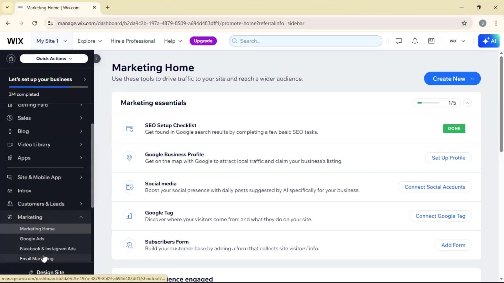Click Hire a Professional link
This screenshot has height=283, width=504.
(133, 41)
